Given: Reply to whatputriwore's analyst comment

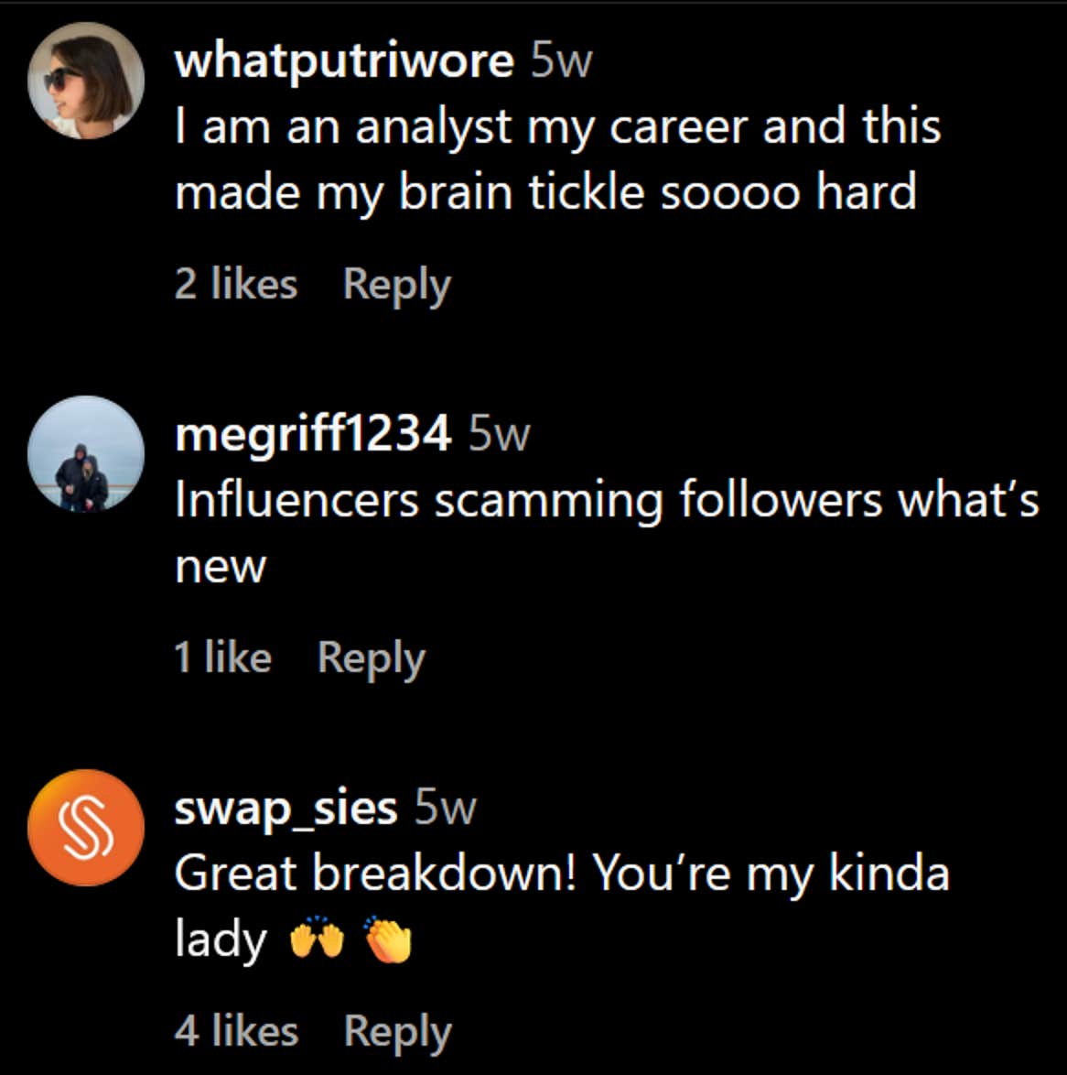Looking at the screenshot, I should (397, 284).
